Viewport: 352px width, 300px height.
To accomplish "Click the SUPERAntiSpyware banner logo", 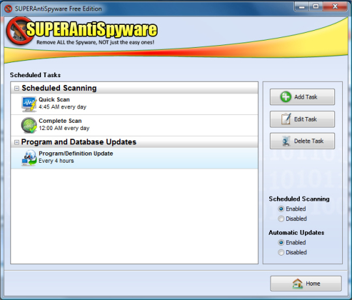I will (x=82, y=30).
